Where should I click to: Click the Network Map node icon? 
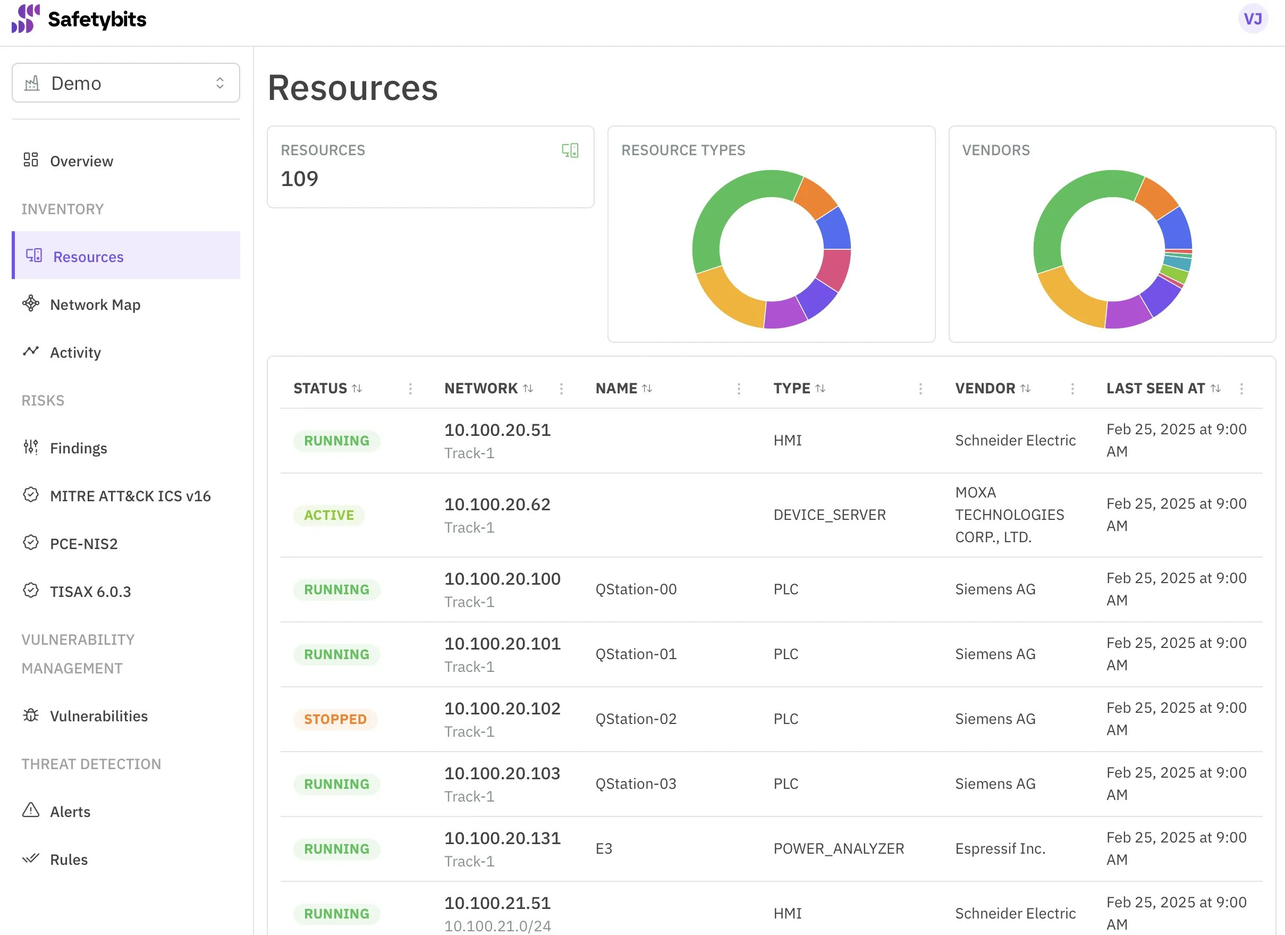coord(31,304)
